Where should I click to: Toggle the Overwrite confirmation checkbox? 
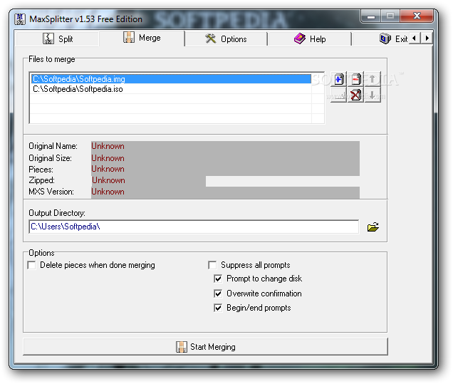(218, 294)
